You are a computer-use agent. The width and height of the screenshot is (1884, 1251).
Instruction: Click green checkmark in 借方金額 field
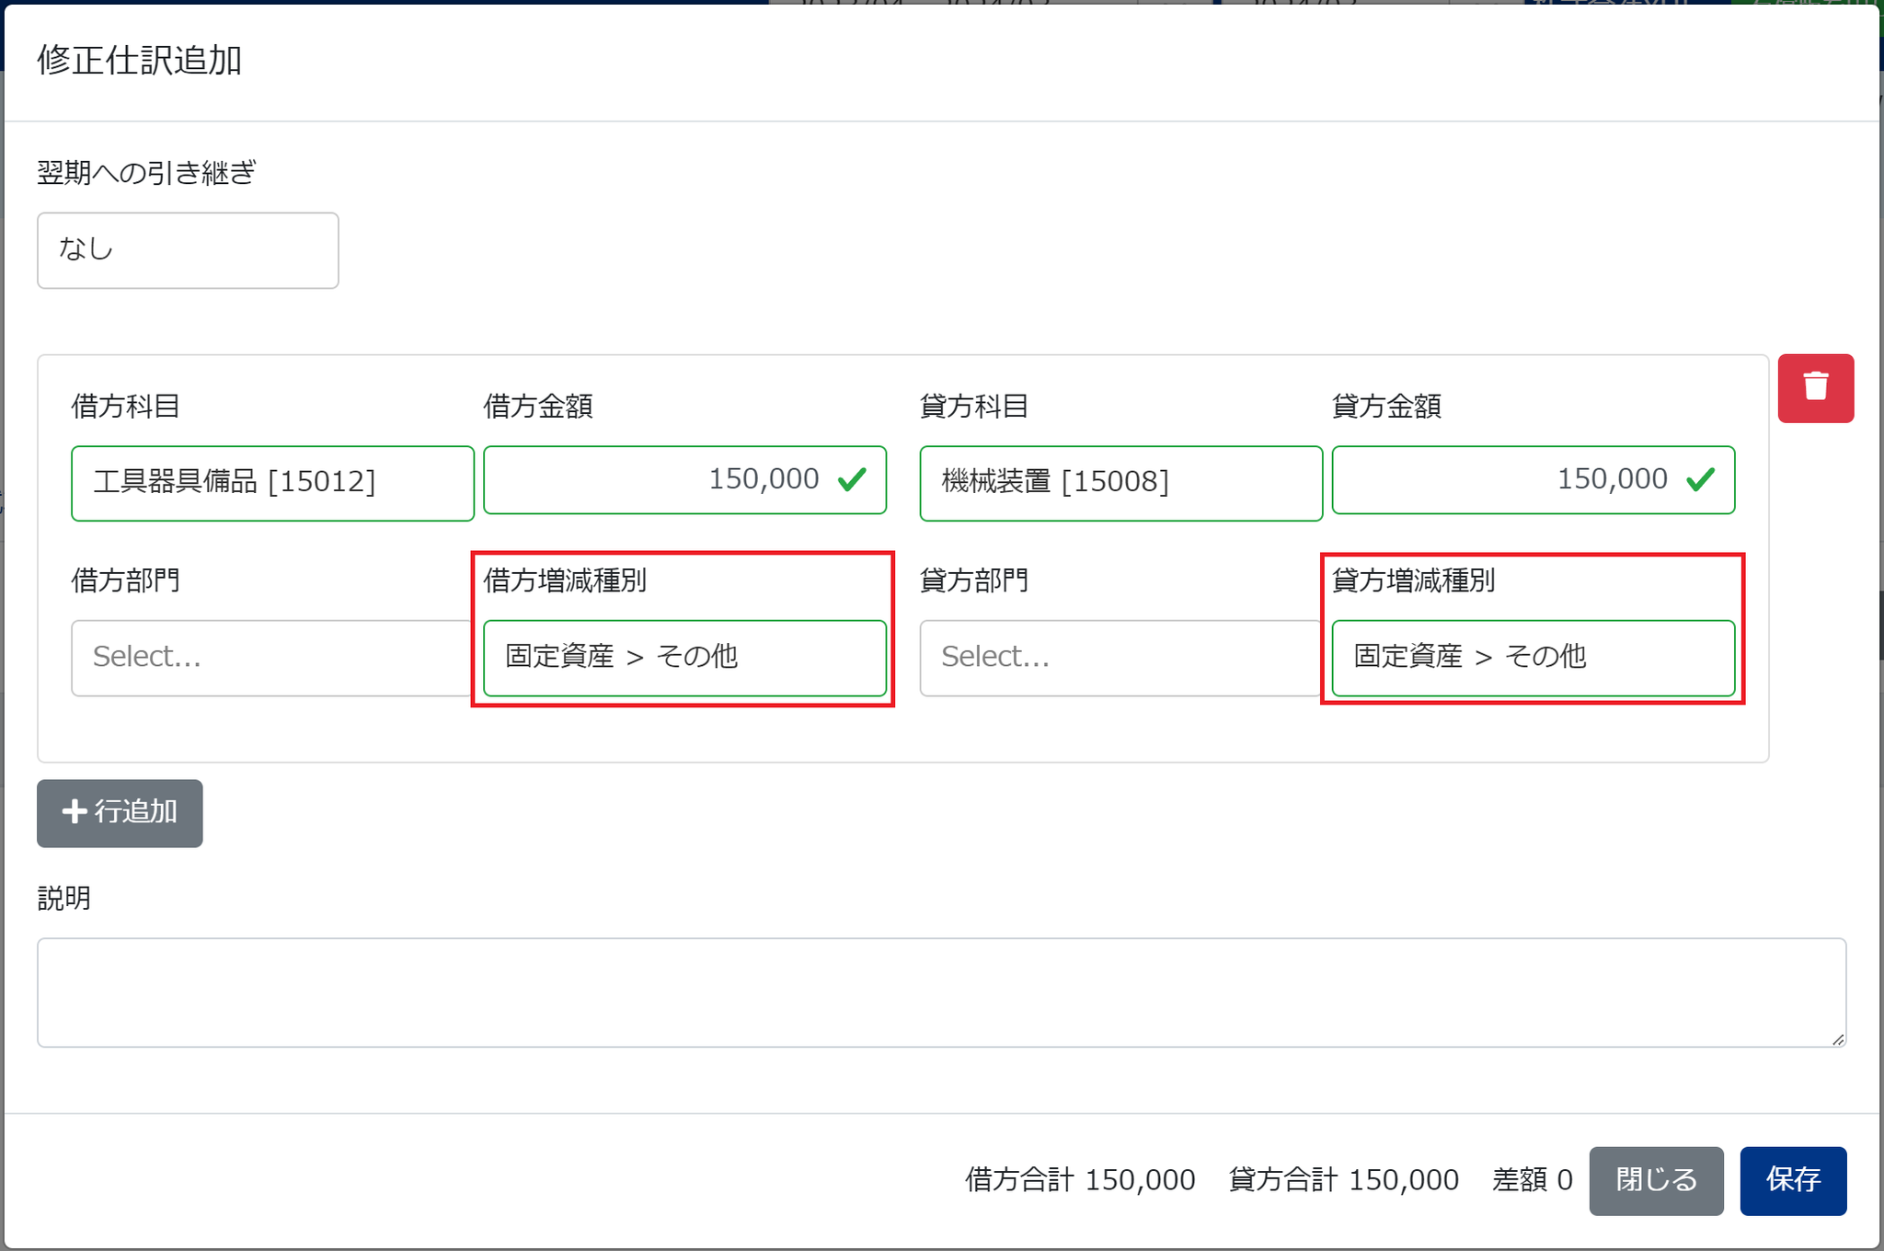point(852,479)
